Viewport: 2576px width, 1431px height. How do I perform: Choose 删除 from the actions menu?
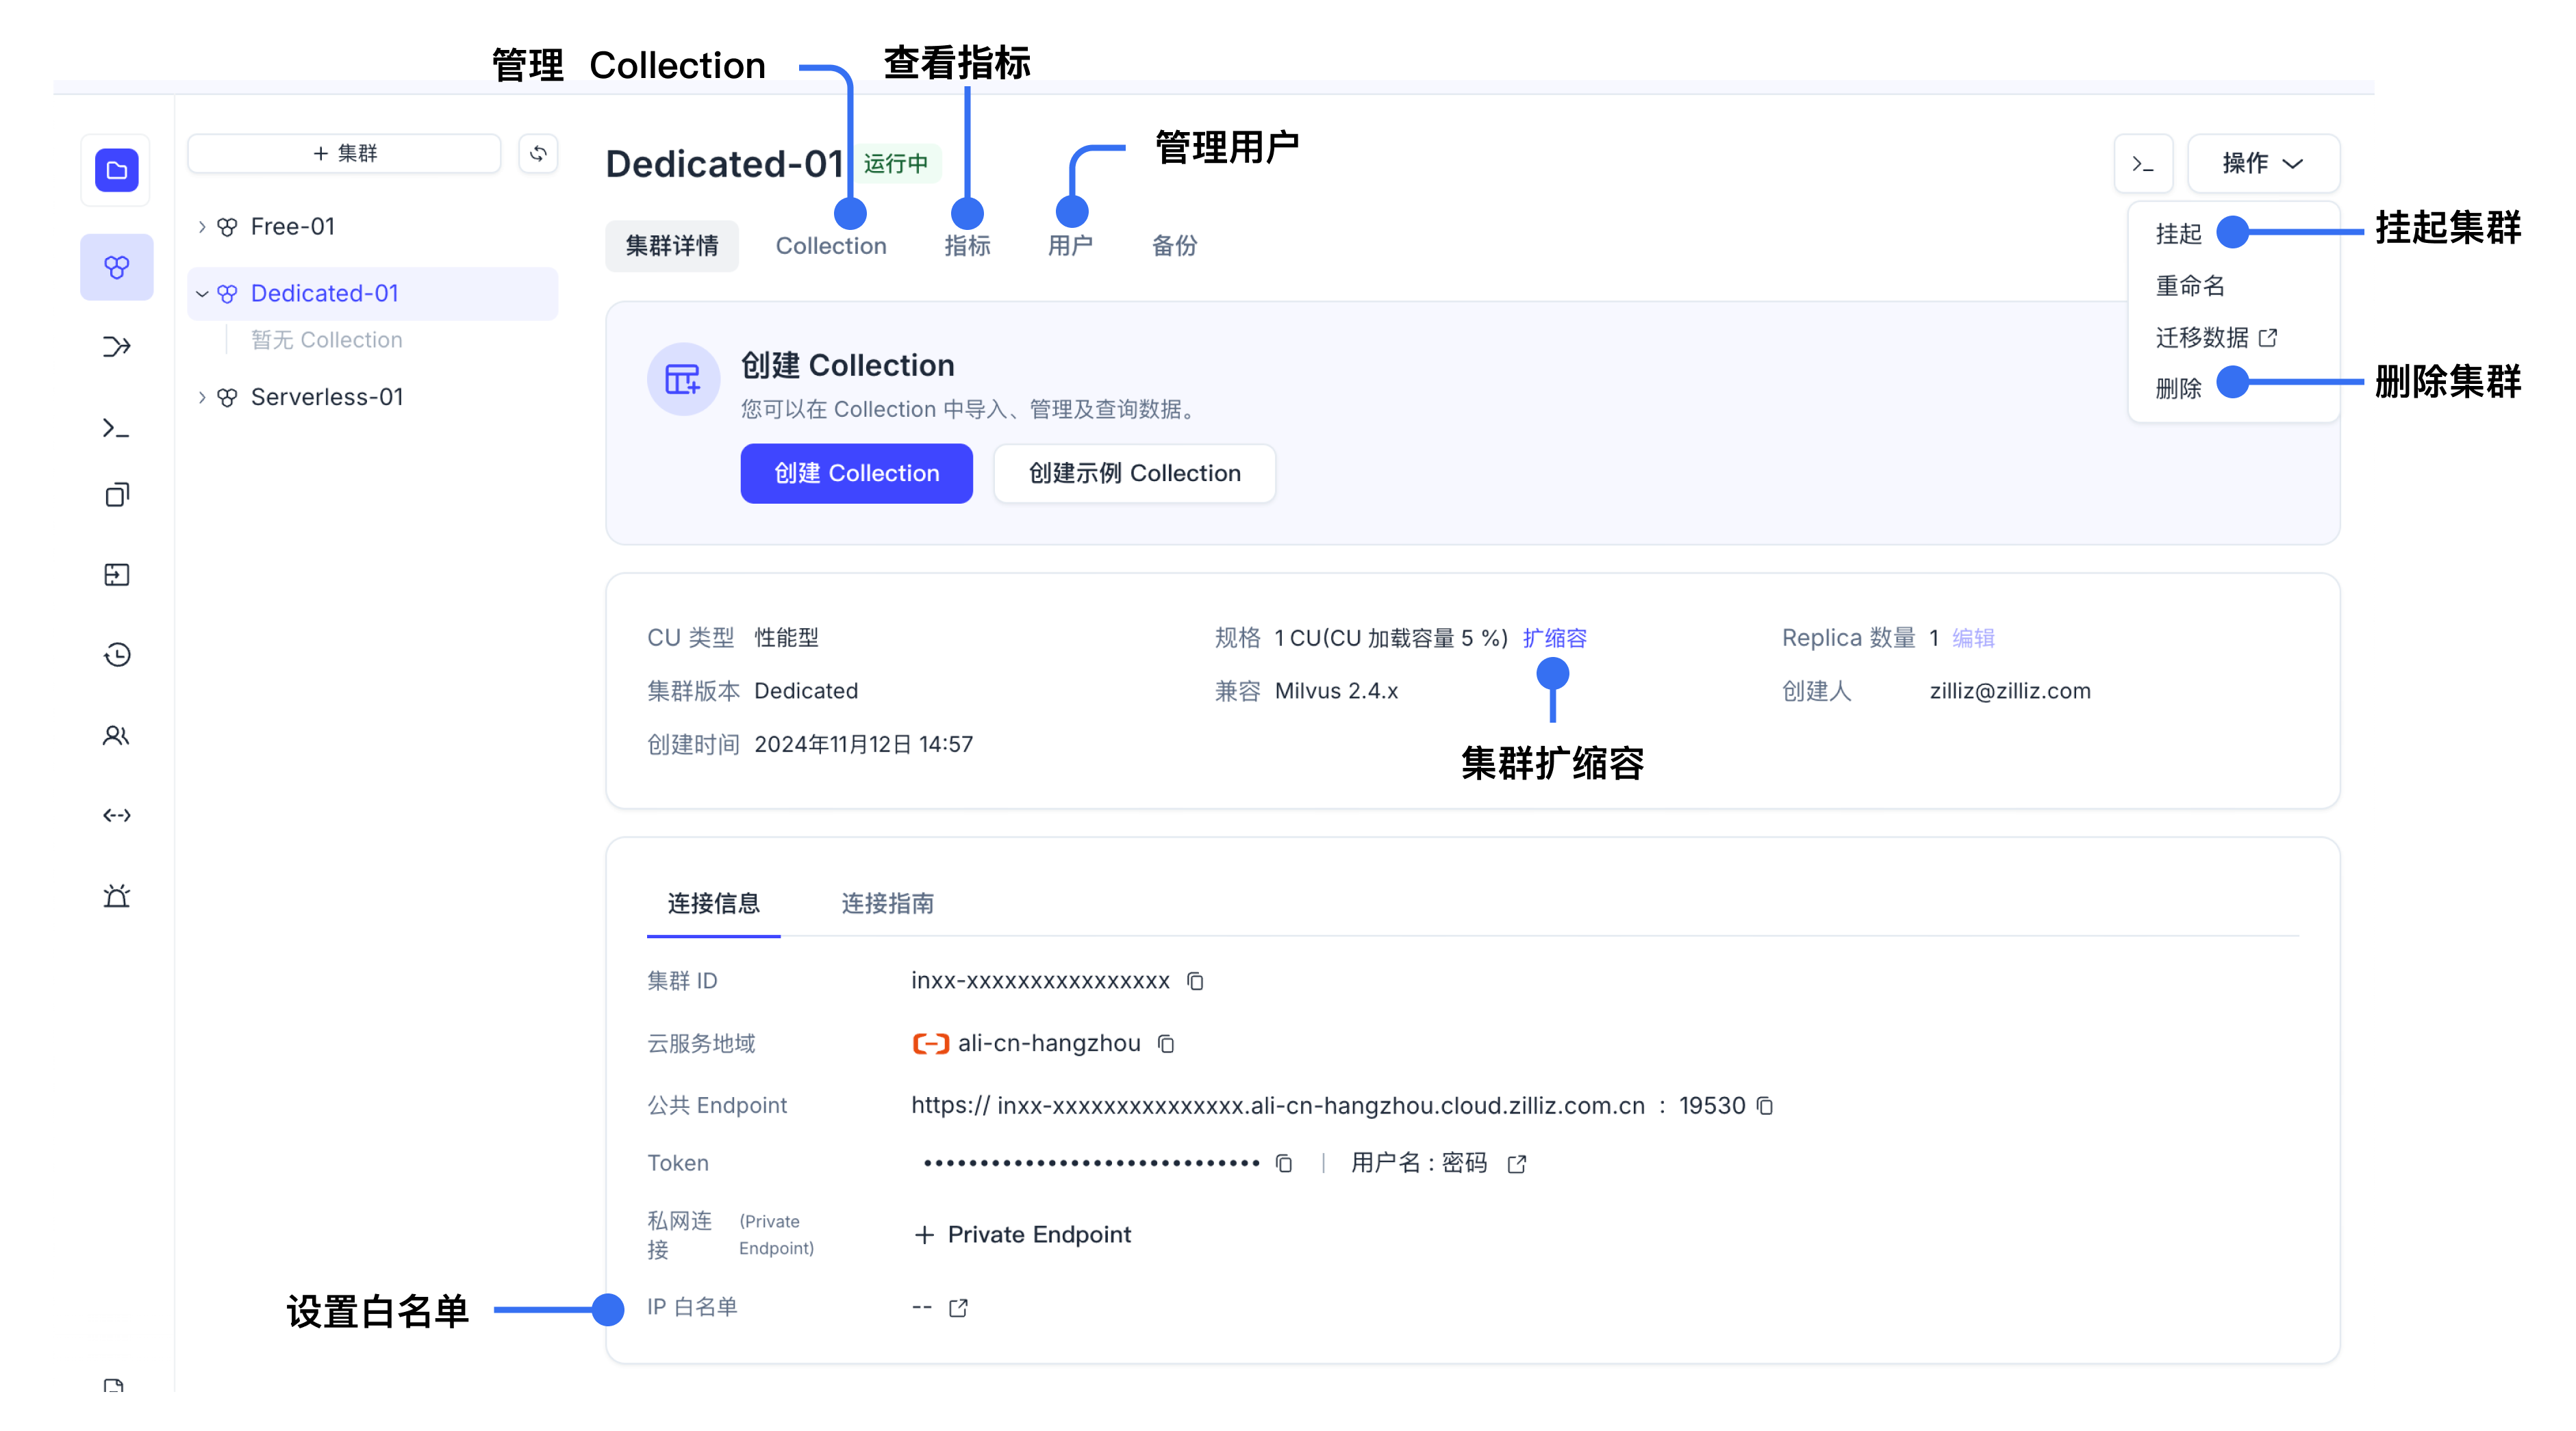2178,389
